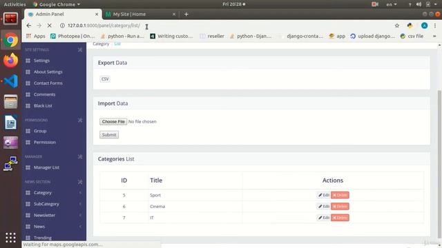
Task: Open Contact Forms sidebar item
Action: click(48, 83)
